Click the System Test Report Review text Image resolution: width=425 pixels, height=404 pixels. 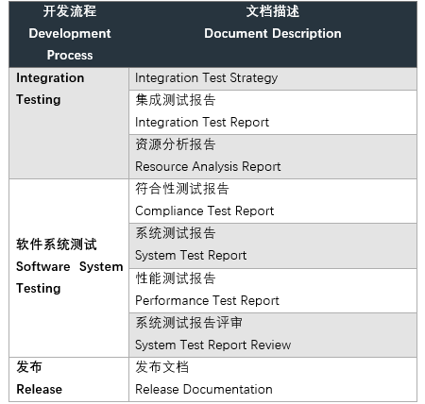point(212,345)
